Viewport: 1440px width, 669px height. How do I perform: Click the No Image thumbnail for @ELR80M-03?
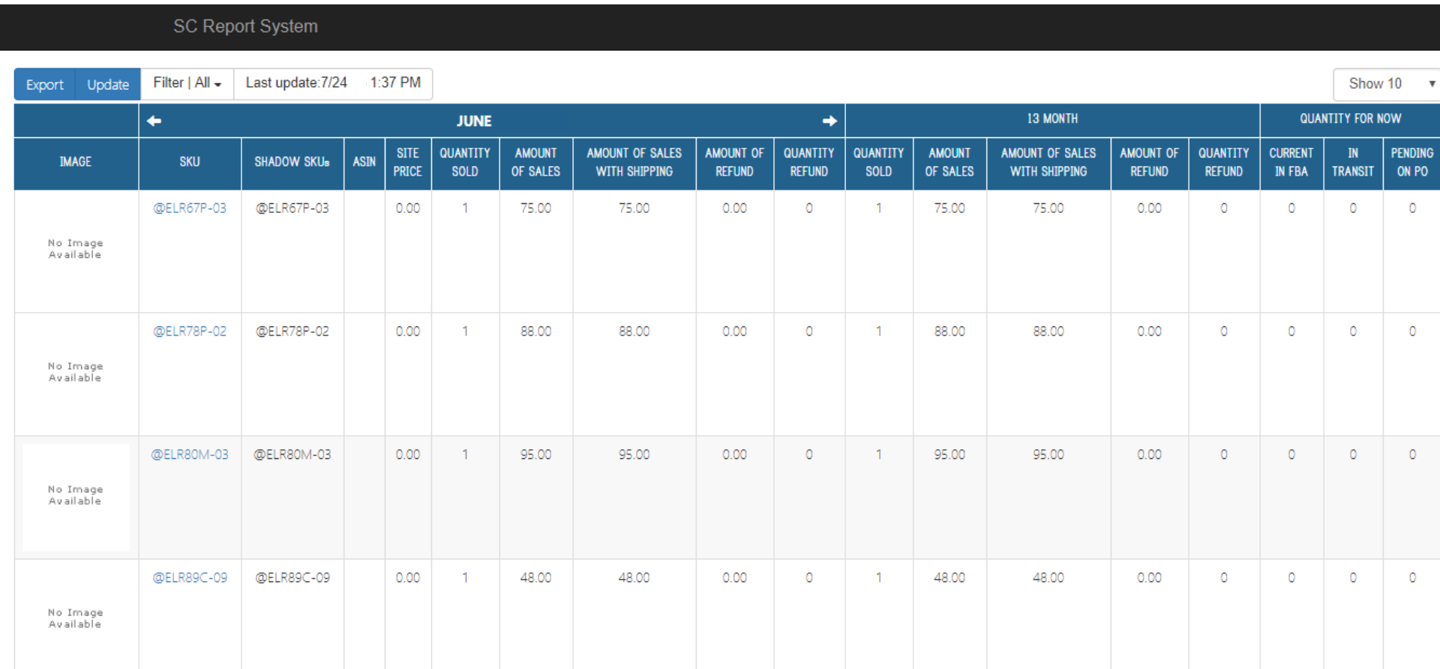click(x=76, y=497)
